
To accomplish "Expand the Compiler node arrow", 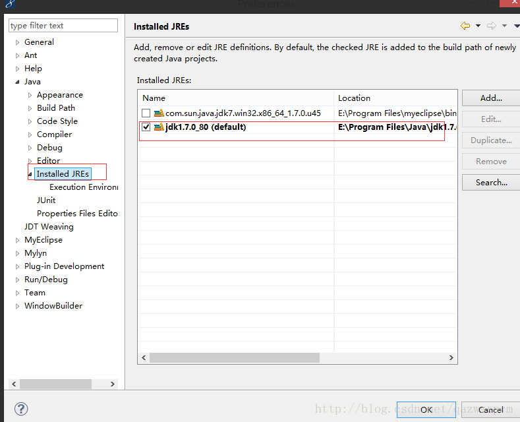I will (x=30, y=135).
